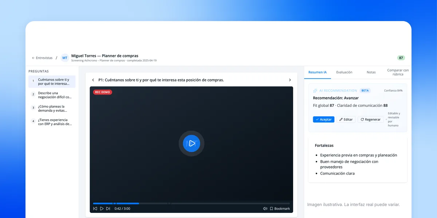Open the Resumen IA tab
The height and width of the screenshot is (218, 437).
[x=318, y=72]
